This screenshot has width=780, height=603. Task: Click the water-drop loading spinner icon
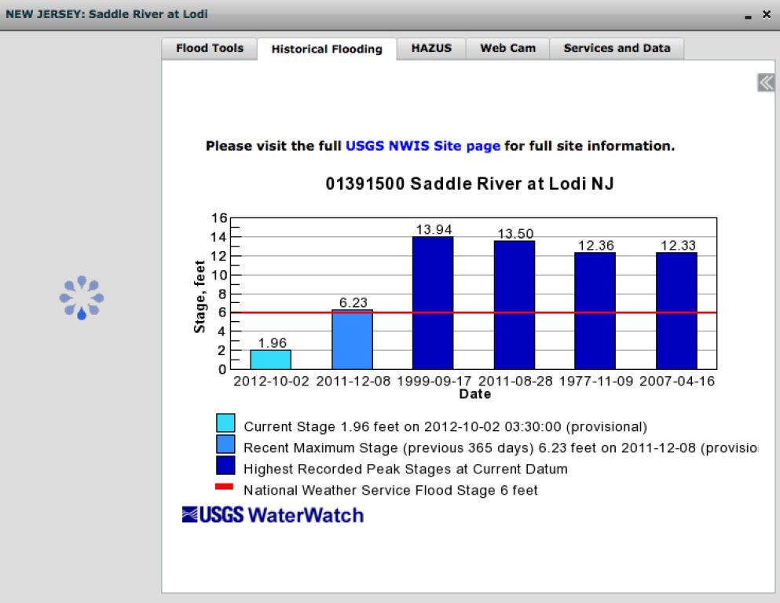82,298
